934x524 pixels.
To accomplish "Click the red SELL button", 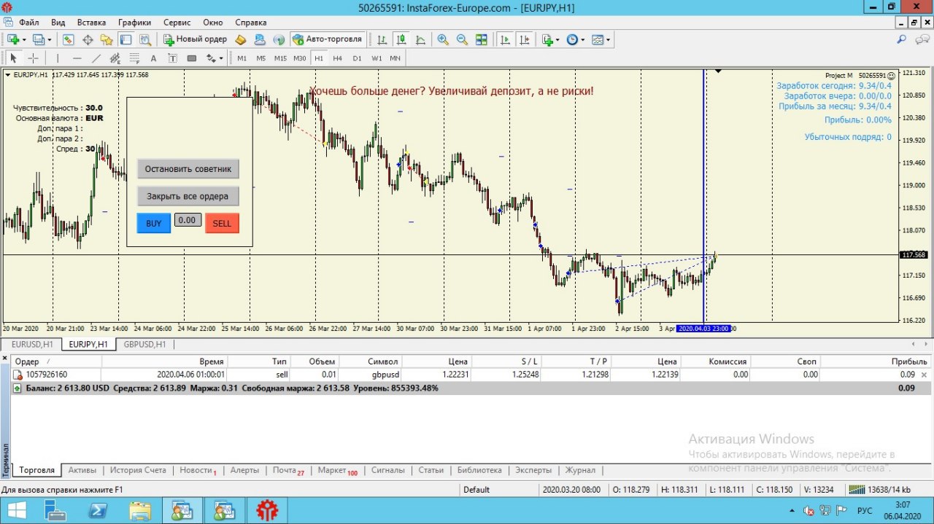I will 222,223.
